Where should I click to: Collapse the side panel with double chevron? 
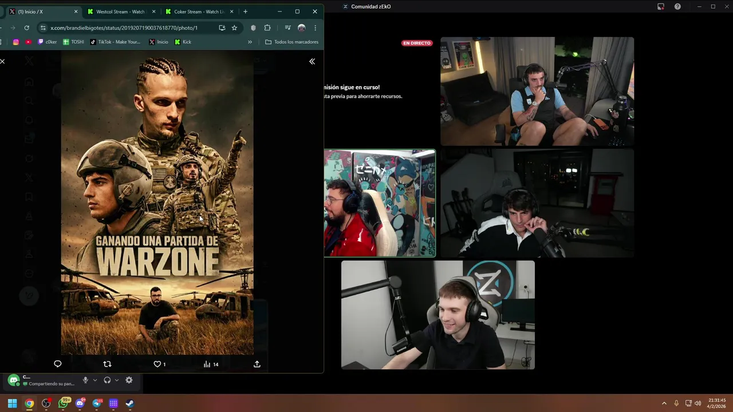coord(312,61)
